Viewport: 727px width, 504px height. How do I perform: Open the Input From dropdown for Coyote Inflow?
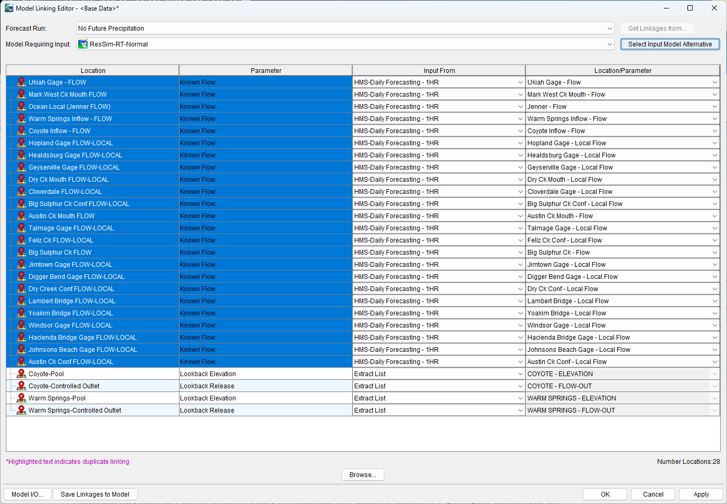pyautogui.click(x=521, y=130)
